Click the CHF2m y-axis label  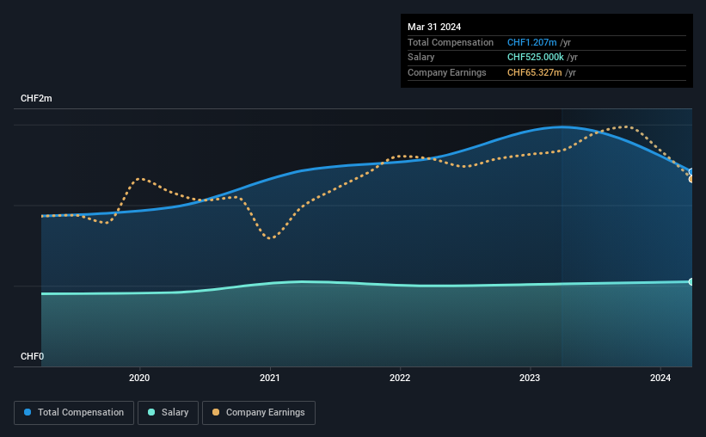coord(36,98)
